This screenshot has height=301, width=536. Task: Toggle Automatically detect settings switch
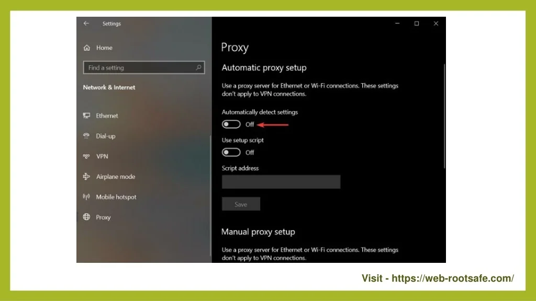[231, 124]
